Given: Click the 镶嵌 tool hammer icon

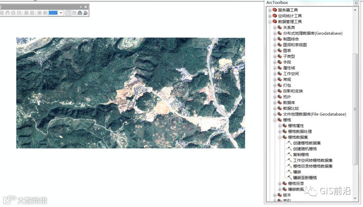Looking at the screenshot, I should pos(290,172).
